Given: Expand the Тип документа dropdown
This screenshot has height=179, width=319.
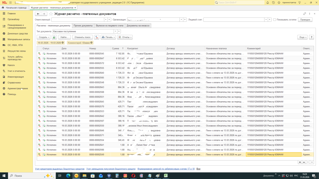Looking at the screenshot, I should pyautogui.click(x=115, y=31).
